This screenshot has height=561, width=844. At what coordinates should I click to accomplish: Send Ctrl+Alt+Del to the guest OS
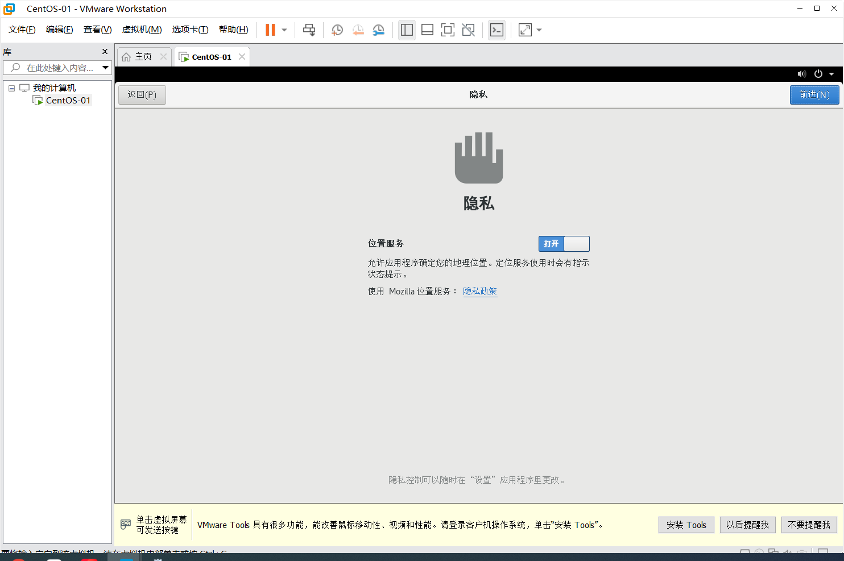tap(309, 30)
